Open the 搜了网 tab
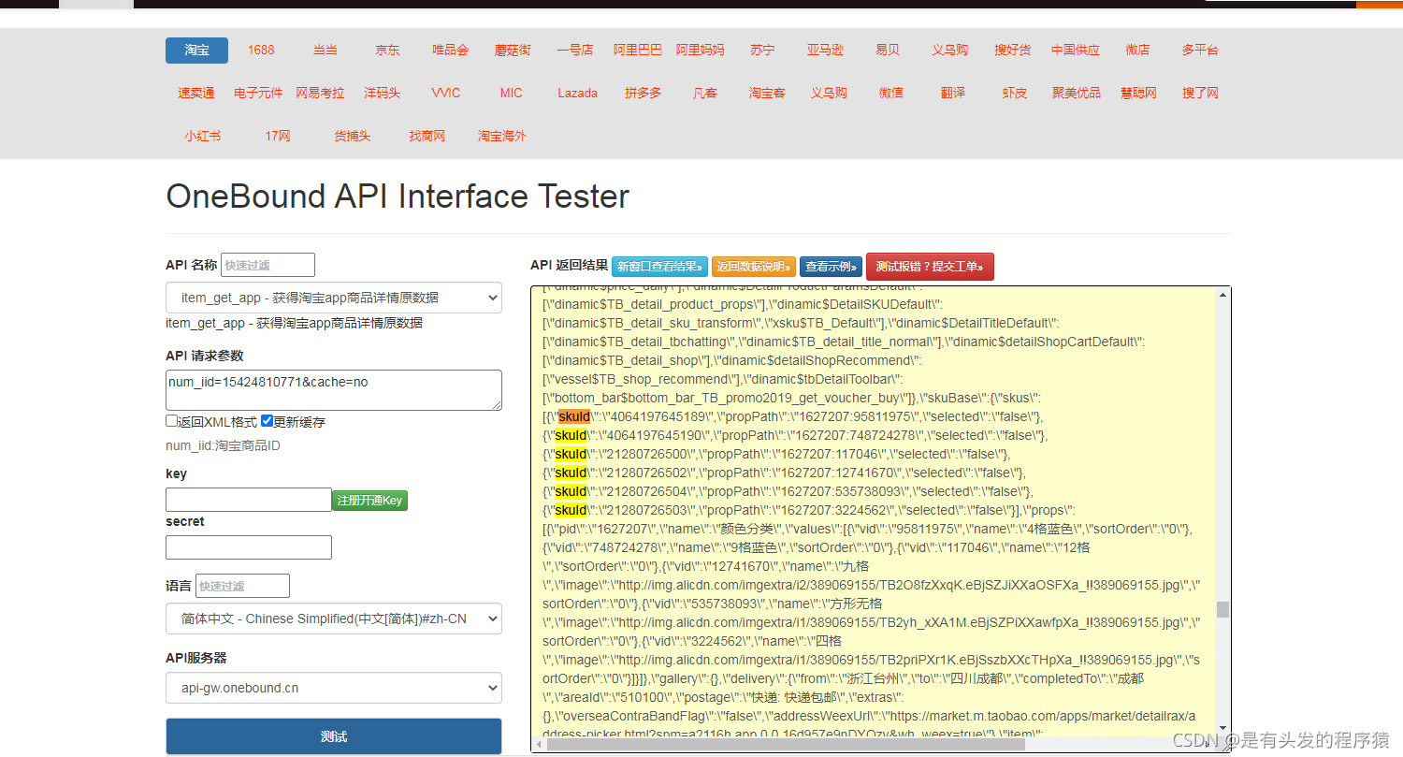Viewport: 1403px width, 757px height. coord(1200,94)
